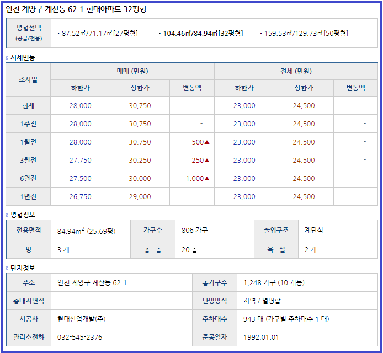Click 27,750 sale low price in 3월전 row

tap(81, 161)
